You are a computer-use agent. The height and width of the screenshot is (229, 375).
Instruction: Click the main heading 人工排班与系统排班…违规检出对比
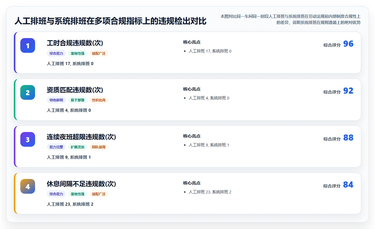point(110,21)
